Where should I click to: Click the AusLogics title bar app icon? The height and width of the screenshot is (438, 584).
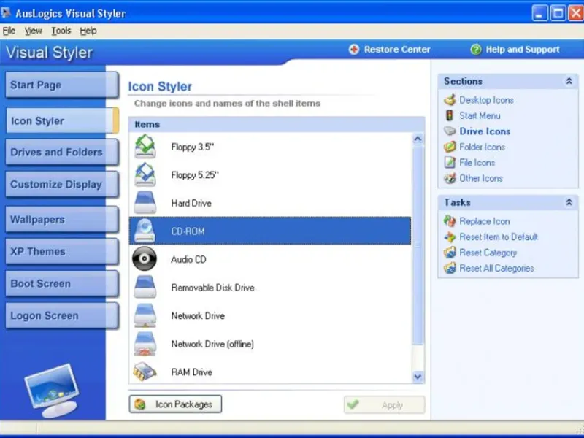point(6,13)
